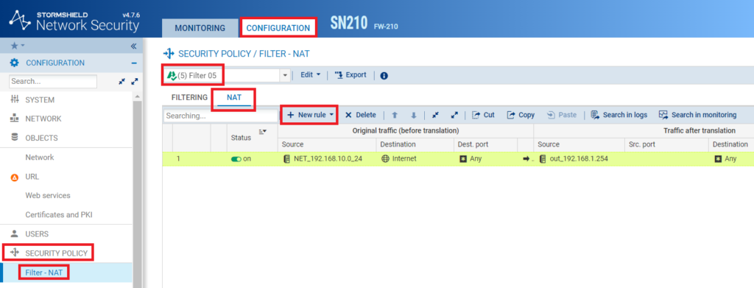
Task: Open the Filter 05 policy dropdown
Action: tap(285, 75)
